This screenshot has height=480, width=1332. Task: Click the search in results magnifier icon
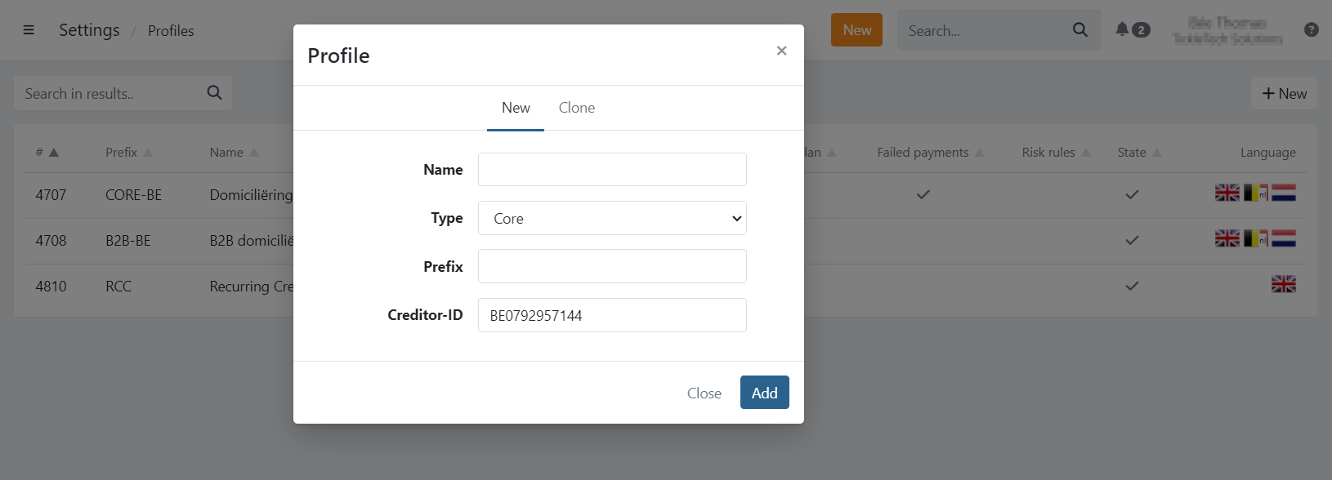pos(214,93)
